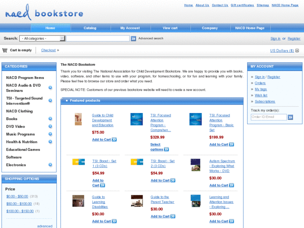This screenshot has width=304, height=228.
Task: Open the All categories search dropdown
Action: click(42, 38)
